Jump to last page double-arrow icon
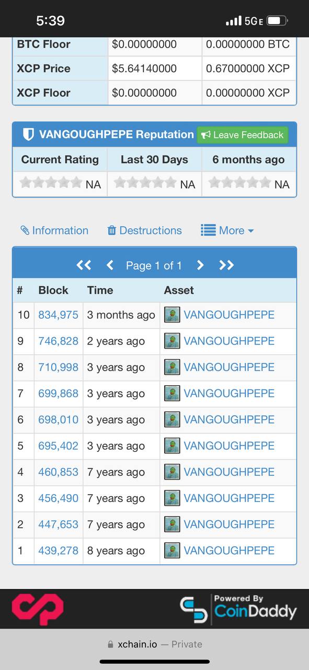The height and width of the screenshot is (670, 309). point(226,265)
